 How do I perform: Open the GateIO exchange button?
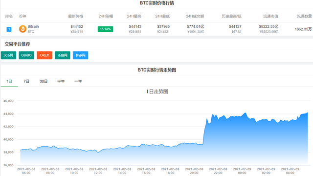pos(26,55)
